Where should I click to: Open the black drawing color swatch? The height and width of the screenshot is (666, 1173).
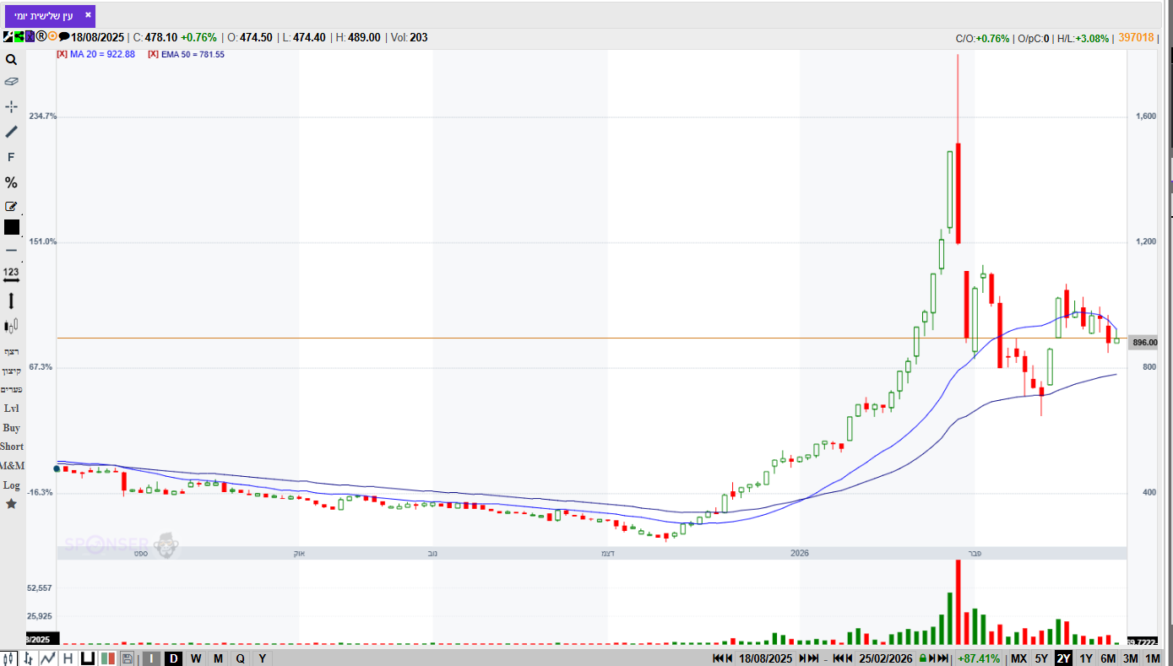tap(11, 227)
